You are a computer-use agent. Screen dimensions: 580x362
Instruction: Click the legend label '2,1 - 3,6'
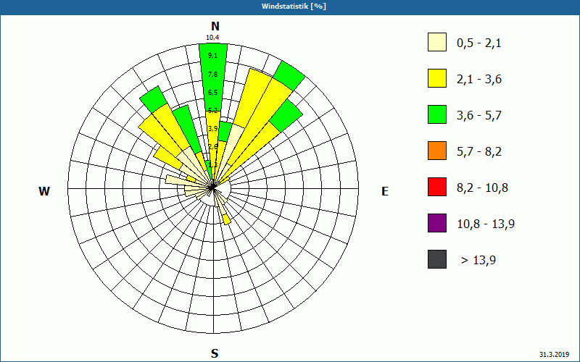[479, 80]
